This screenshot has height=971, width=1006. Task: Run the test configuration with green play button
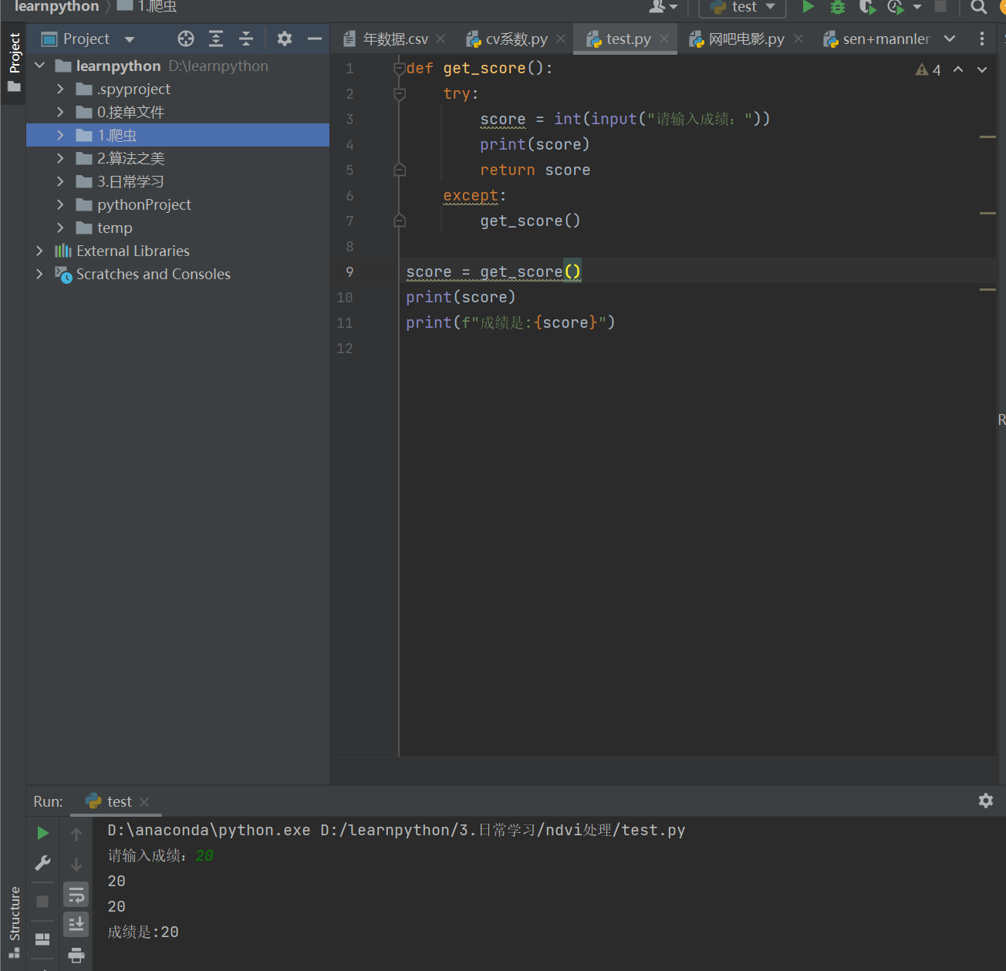point(808,7)
